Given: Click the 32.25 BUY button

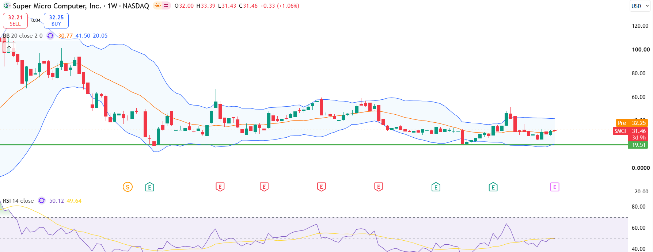Looking at the screenshot, I should click(x=56, y=20).
